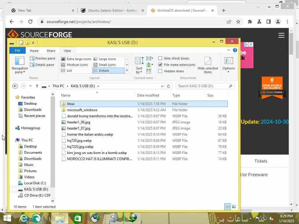Viewport: 299px width, 224px height.
Task: Select Homegroup in navigation pane
Action: tap(28, 128)
